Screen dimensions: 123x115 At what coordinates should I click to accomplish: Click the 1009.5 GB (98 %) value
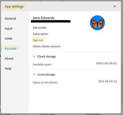(106, 63)
